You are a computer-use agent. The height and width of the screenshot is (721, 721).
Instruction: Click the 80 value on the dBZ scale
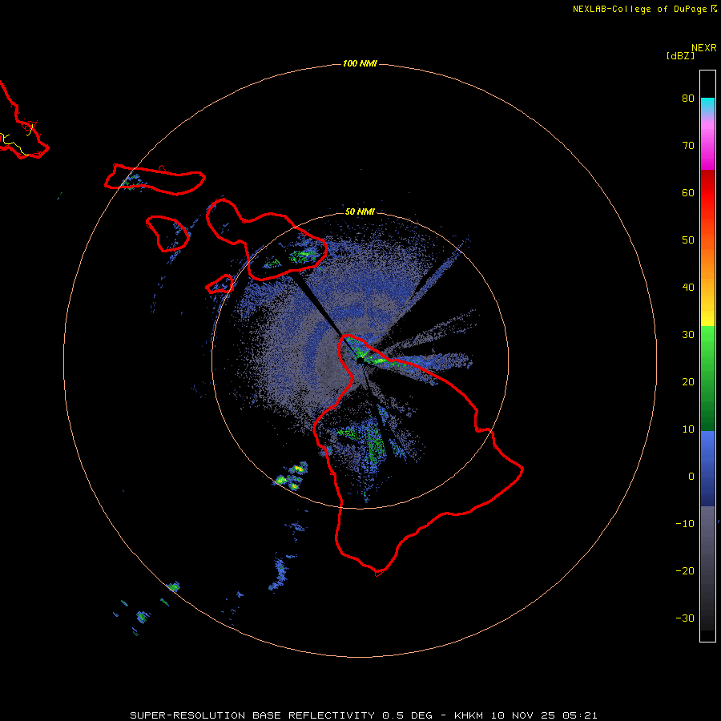click(x=688, y=99)
